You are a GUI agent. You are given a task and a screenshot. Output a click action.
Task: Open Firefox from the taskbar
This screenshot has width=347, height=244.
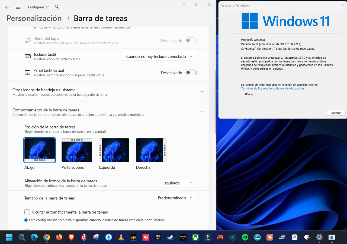(x=59, y=237)
